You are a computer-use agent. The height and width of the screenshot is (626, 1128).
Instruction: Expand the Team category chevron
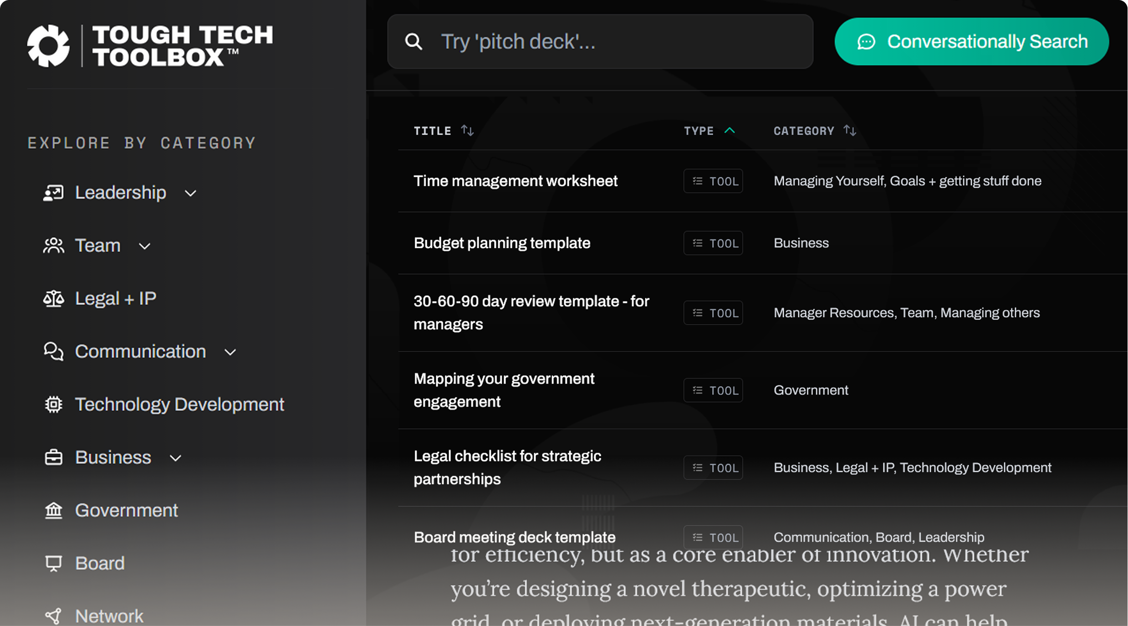pos(144,246)
